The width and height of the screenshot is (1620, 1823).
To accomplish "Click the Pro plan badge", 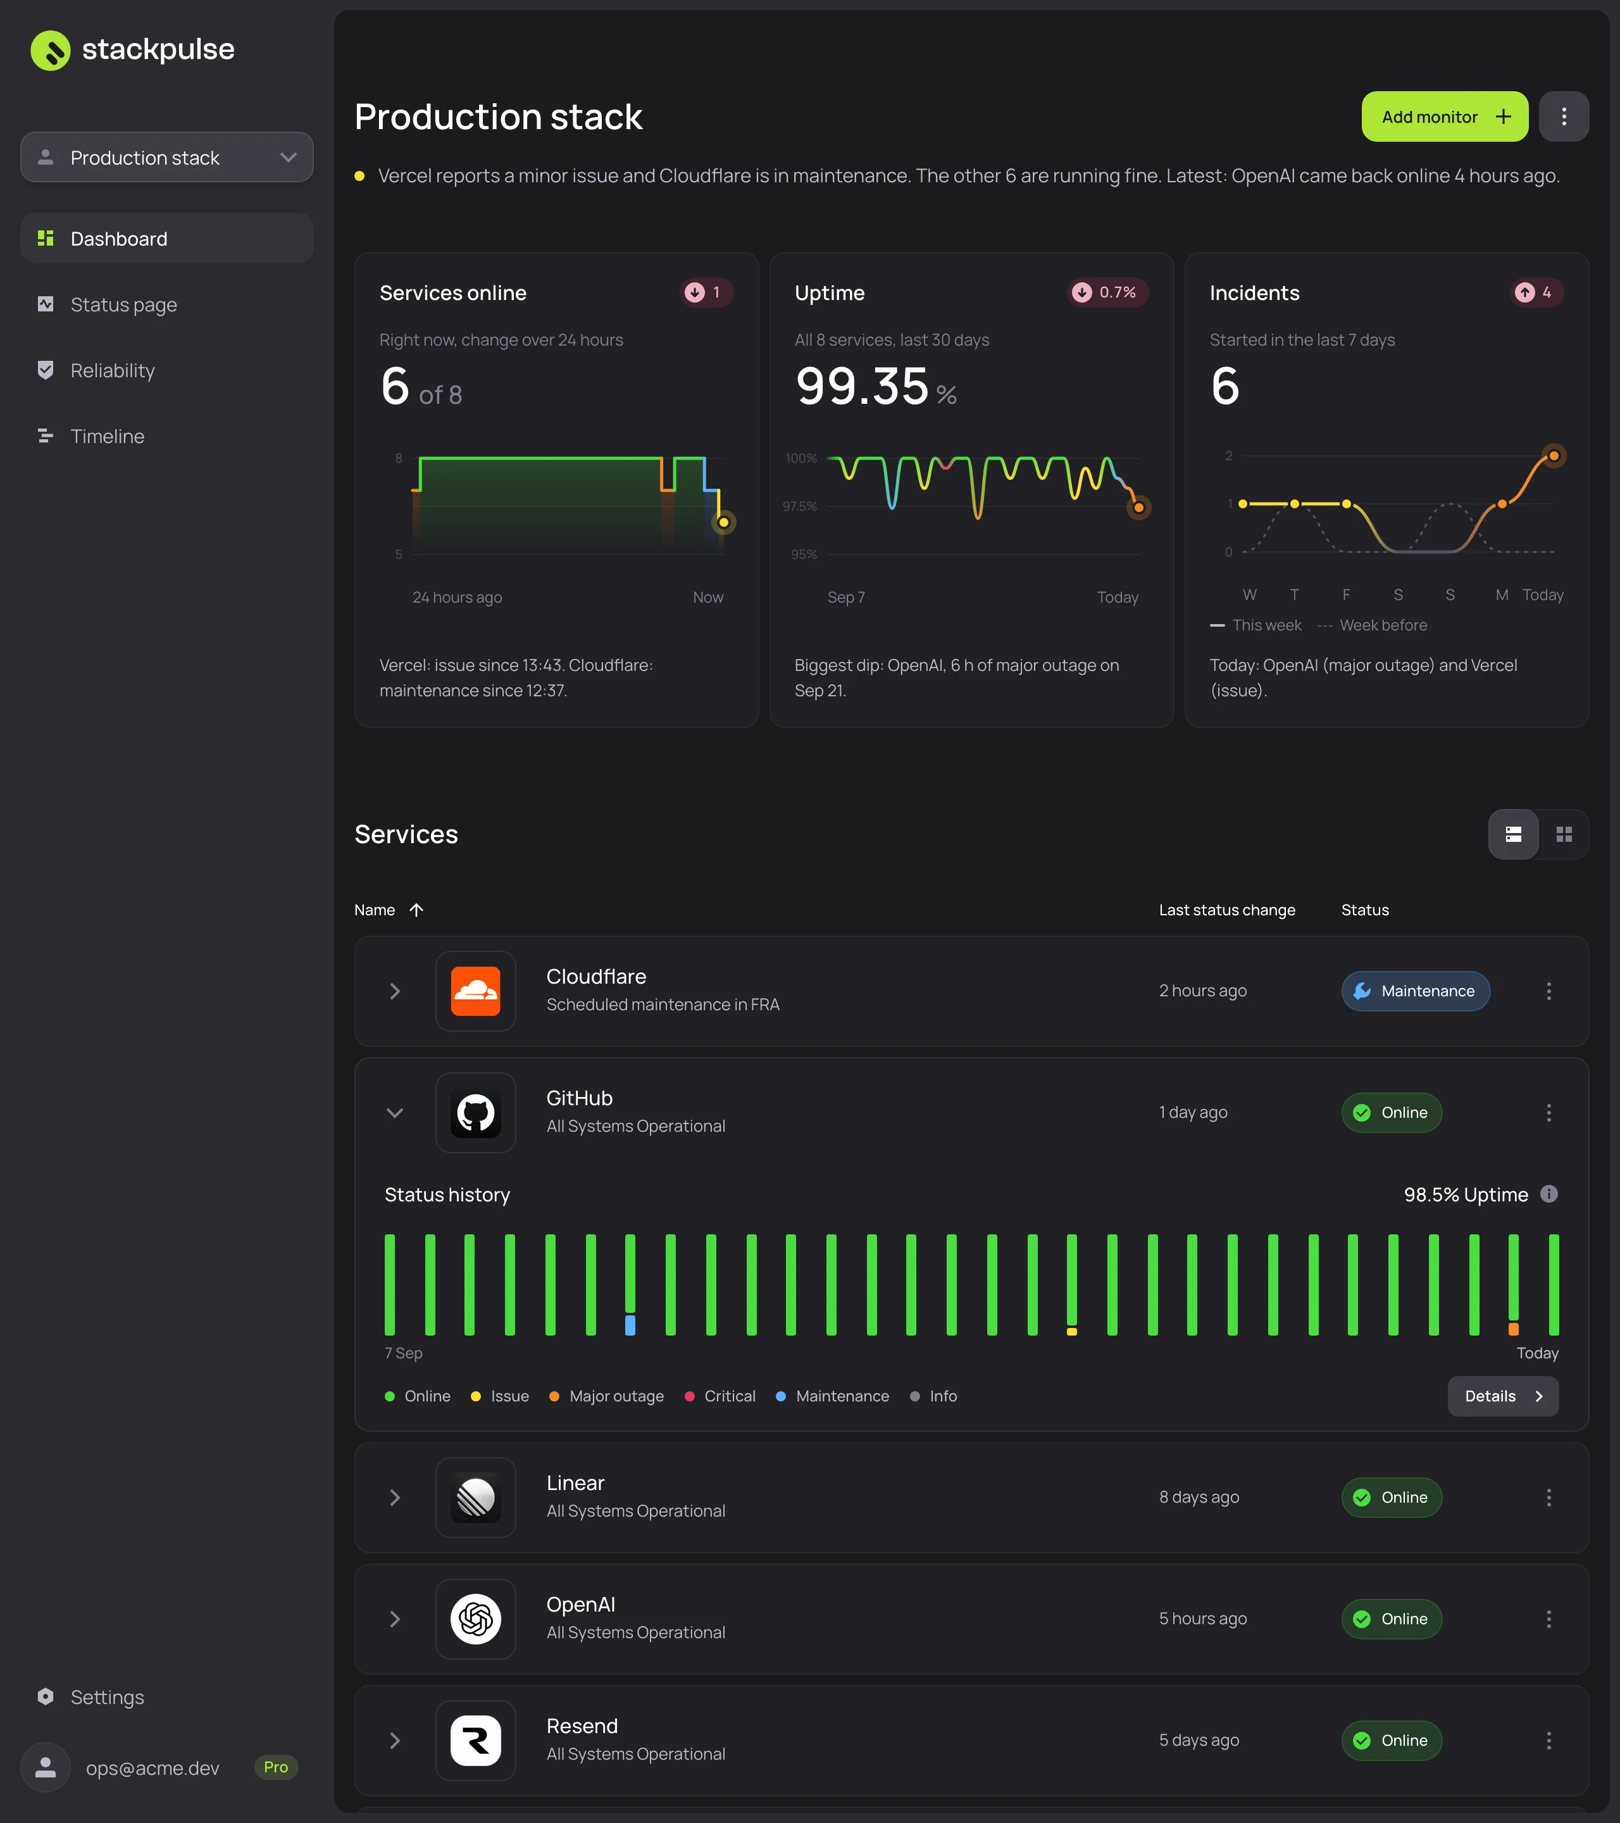I will (x=275, y=1767).
